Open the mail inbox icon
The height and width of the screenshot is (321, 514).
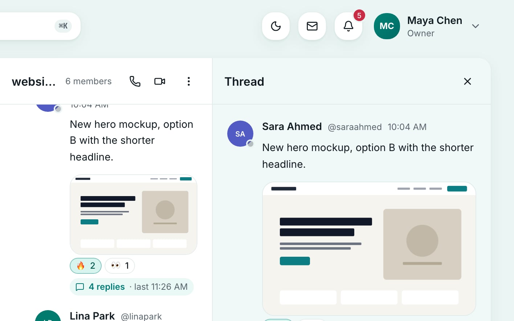(312, 26)
